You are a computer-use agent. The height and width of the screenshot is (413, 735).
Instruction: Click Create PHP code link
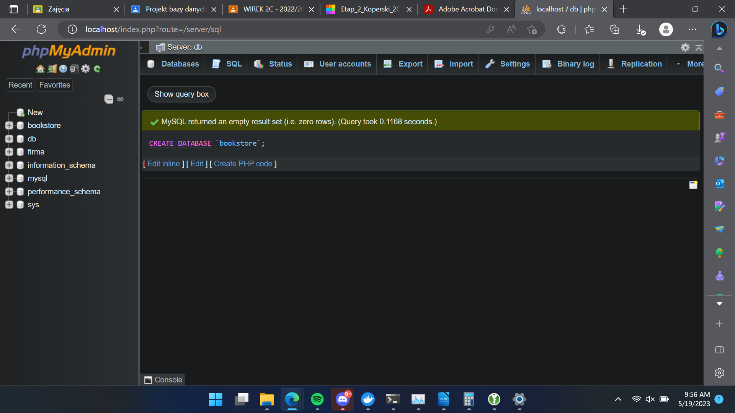243,164
